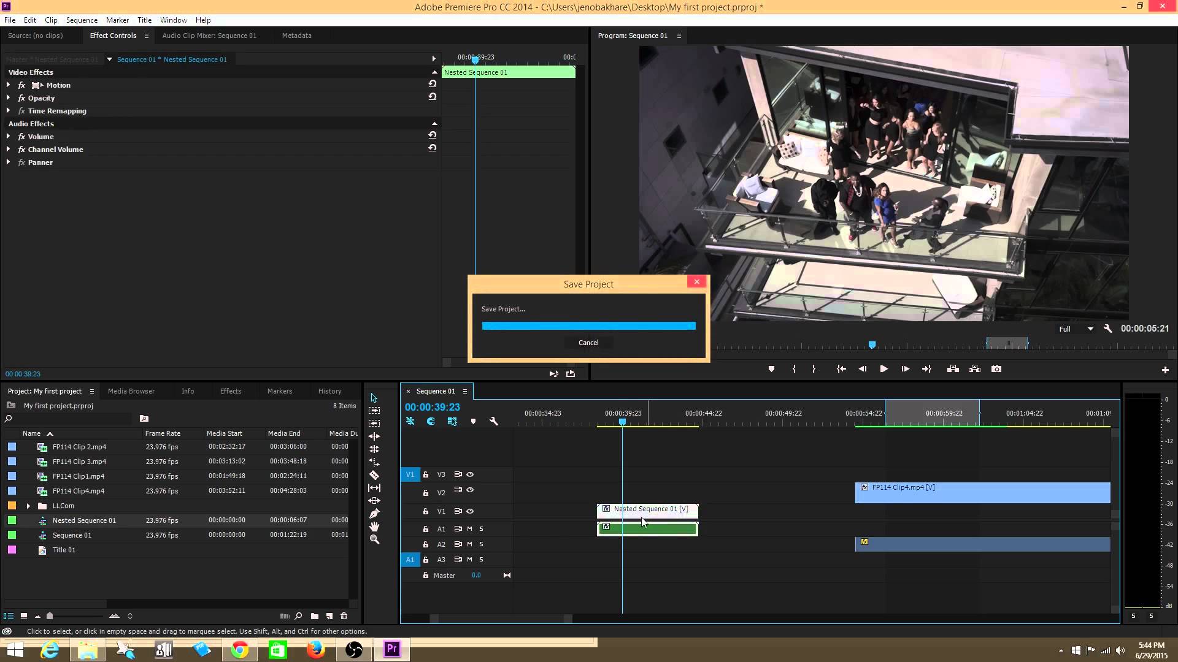This screenshot has width=1178, height=662.
Task: Toggle mute on A1 audio track
Action: 469,528
